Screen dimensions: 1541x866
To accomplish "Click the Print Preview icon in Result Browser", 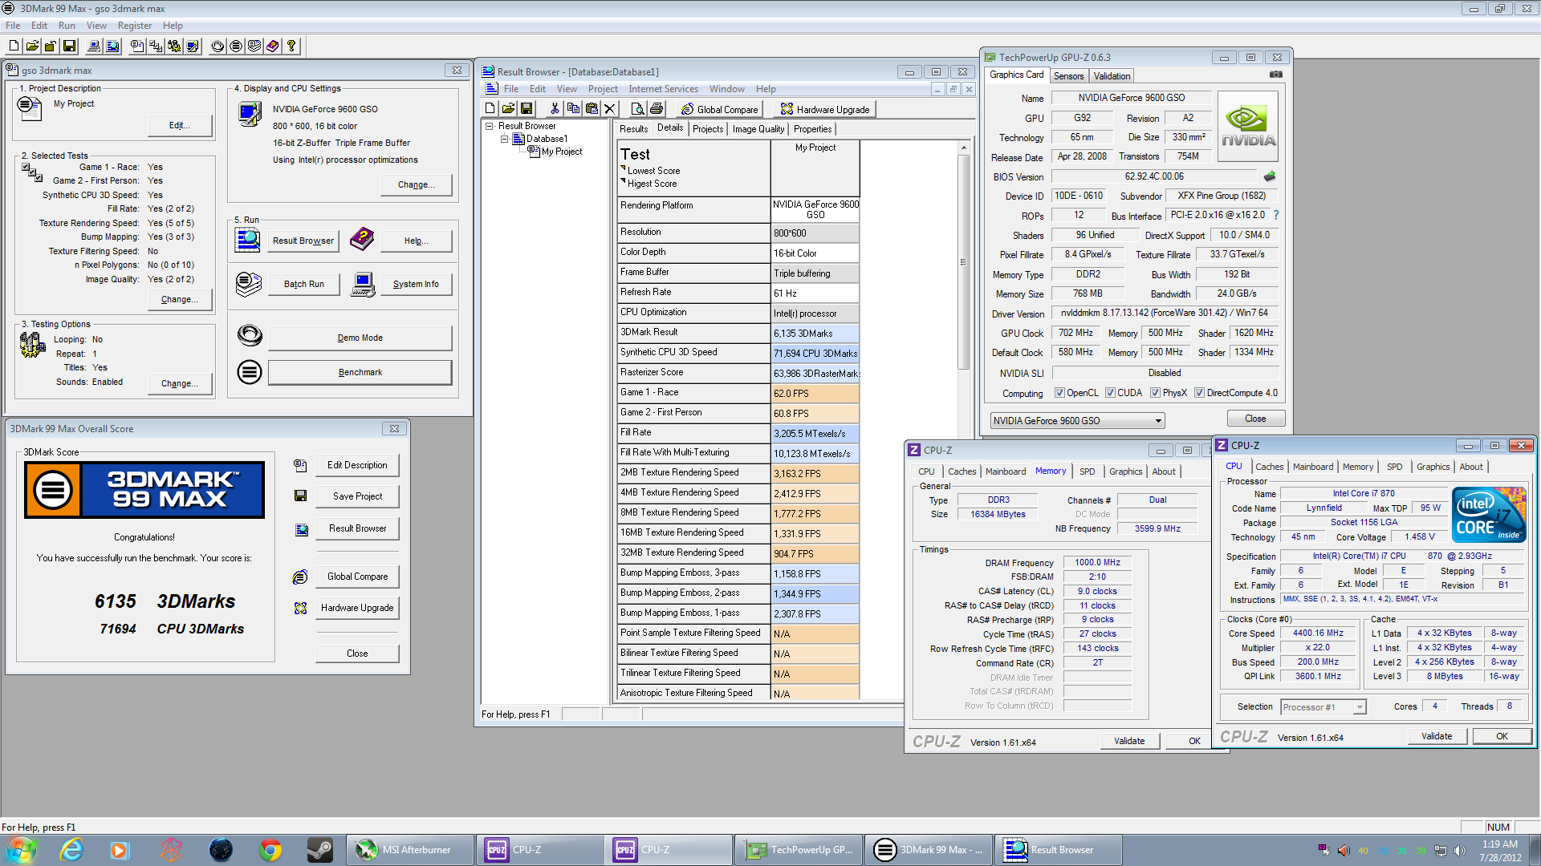I will click(x=638, y=109).
